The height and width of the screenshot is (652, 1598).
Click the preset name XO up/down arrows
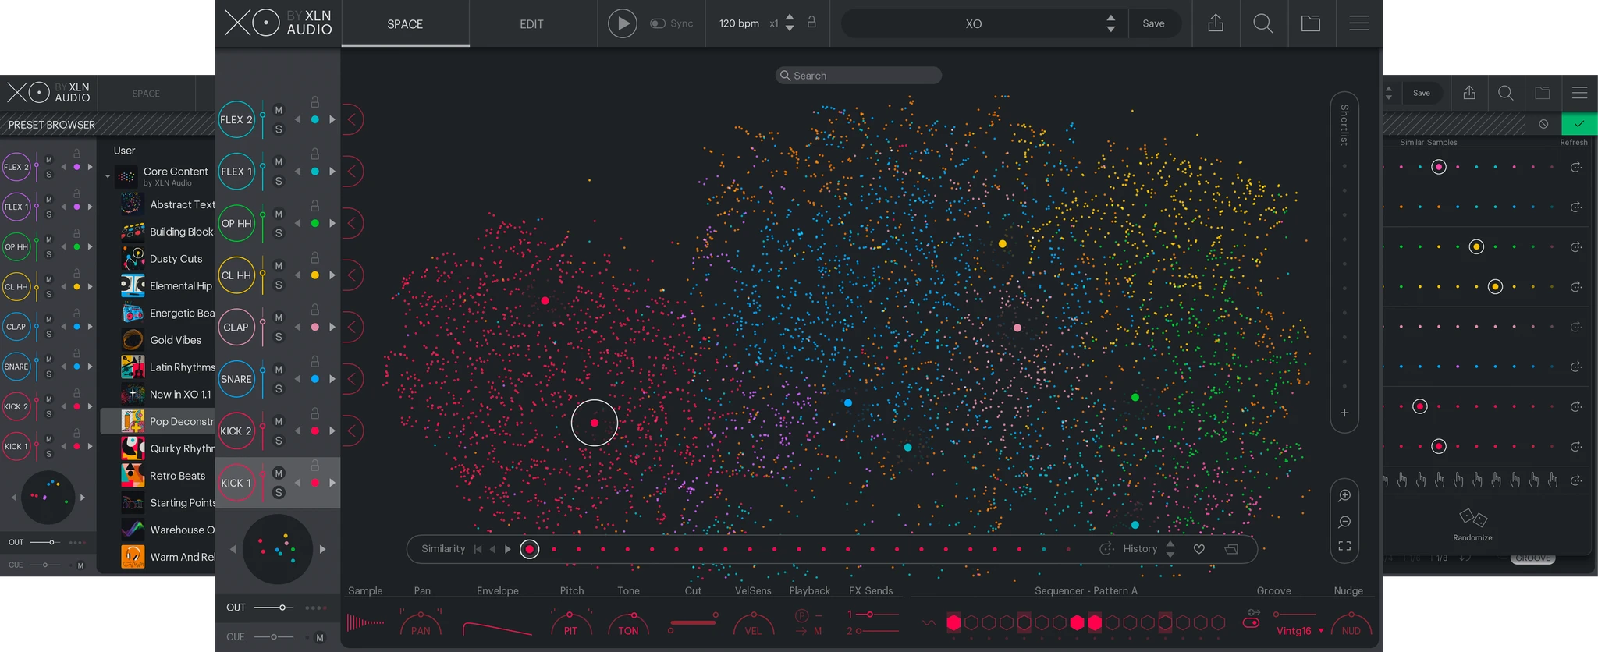tap(1110, 23)
